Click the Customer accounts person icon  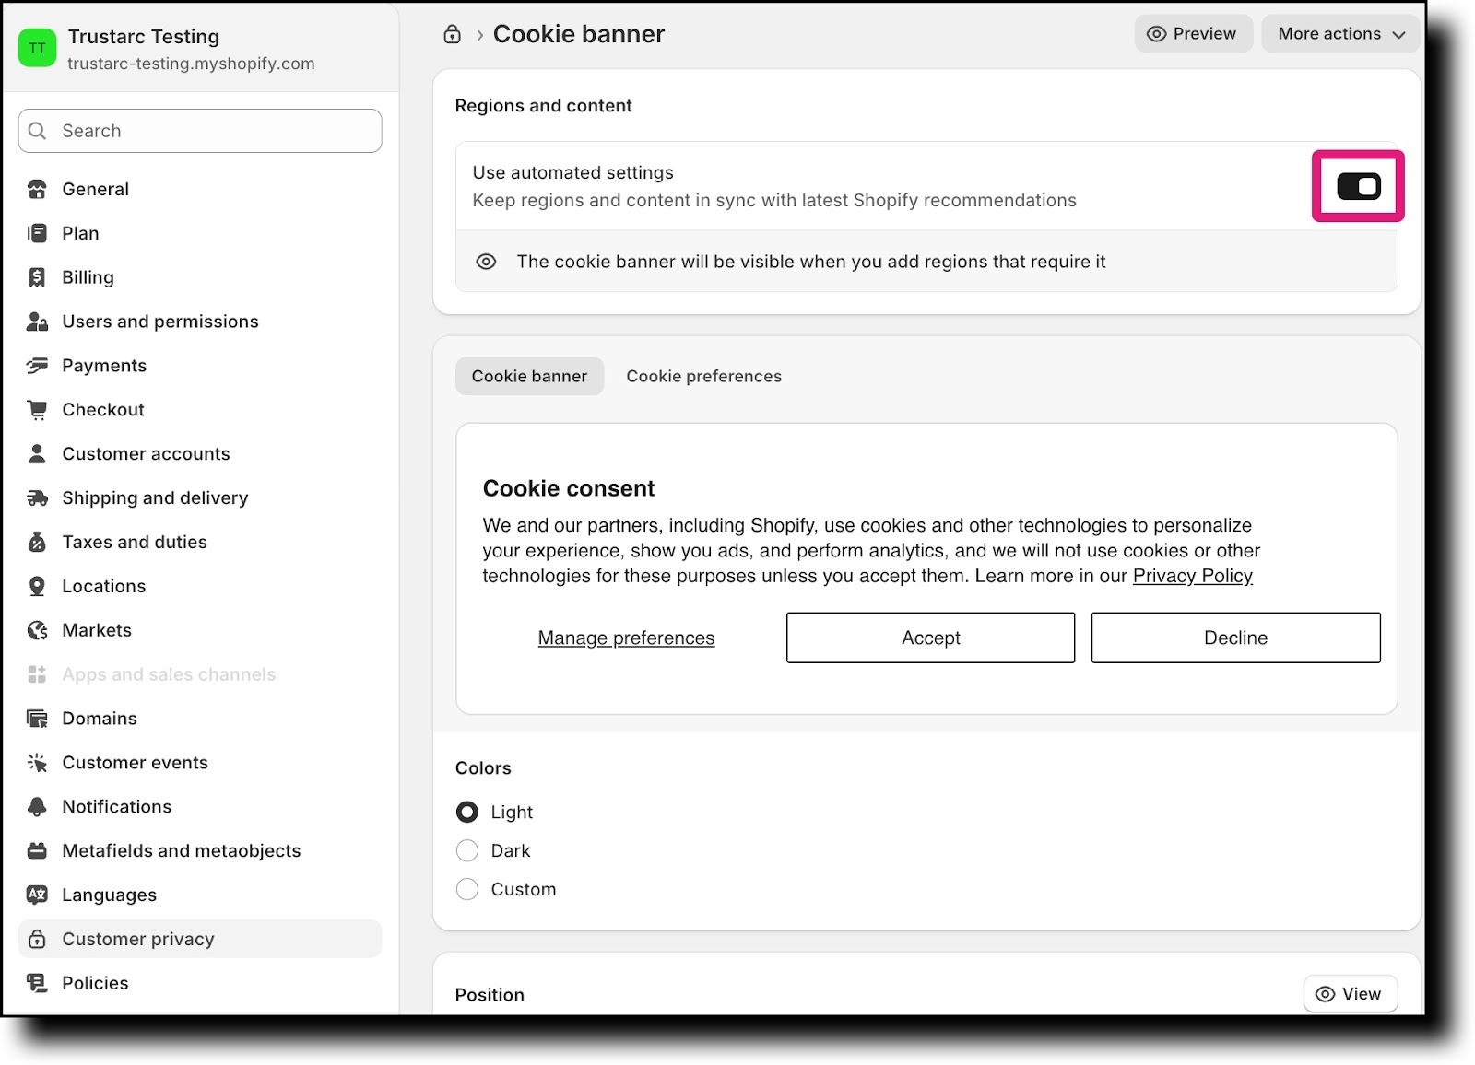click(37, 453)
